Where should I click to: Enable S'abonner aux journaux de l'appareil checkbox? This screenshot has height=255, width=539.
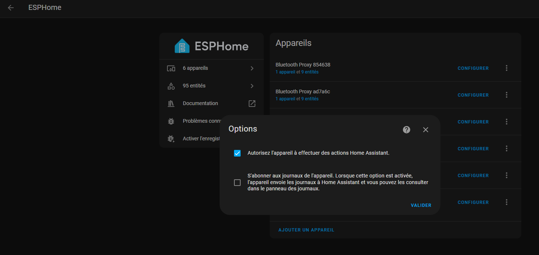tap(237, 183)
